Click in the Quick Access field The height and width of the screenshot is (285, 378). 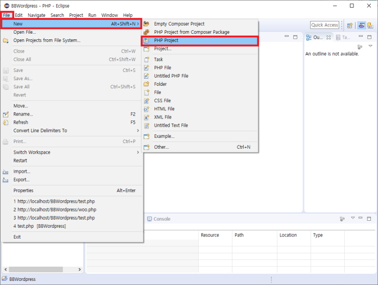(325, 25)
